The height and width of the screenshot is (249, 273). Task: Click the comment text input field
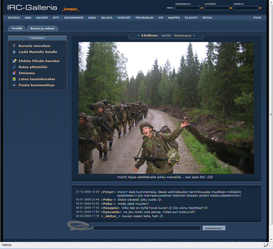(x=147, y=228)
